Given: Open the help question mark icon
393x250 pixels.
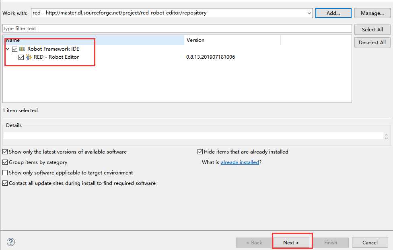Looking at the screenshot, I should click(x=11, y=242).
